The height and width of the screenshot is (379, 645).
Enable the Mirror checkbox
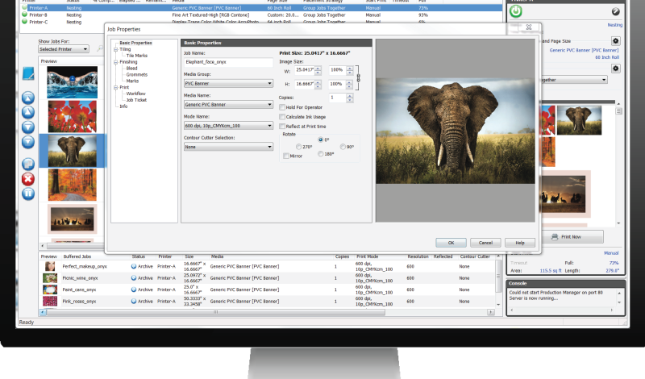click(286, 156)
